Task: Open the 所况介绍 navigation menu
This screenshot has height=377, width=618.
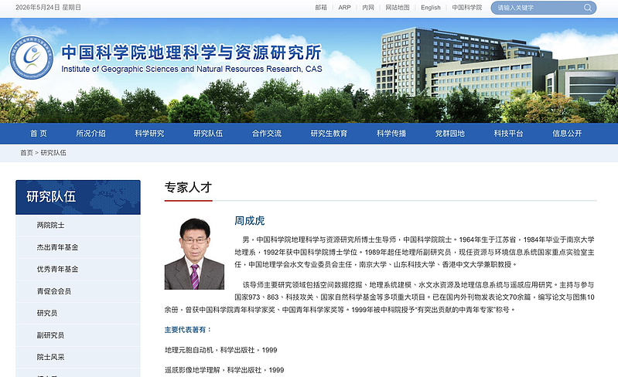Action: point(90,134)
